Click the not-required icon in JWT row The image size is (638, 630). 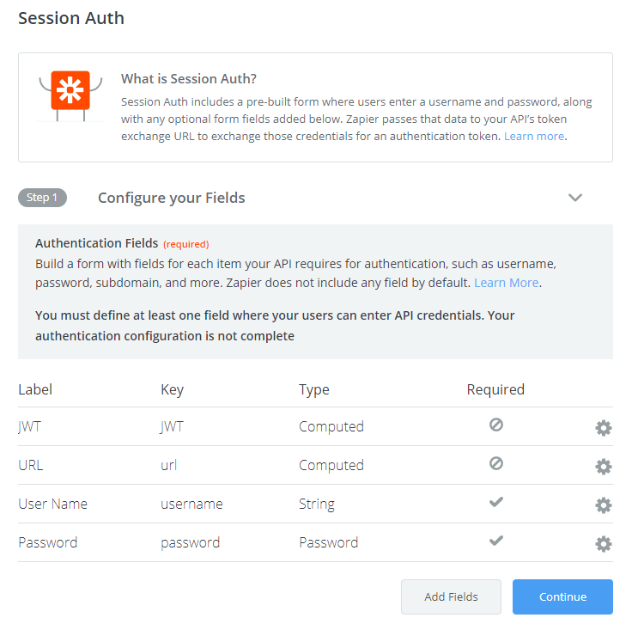point(496,425)
